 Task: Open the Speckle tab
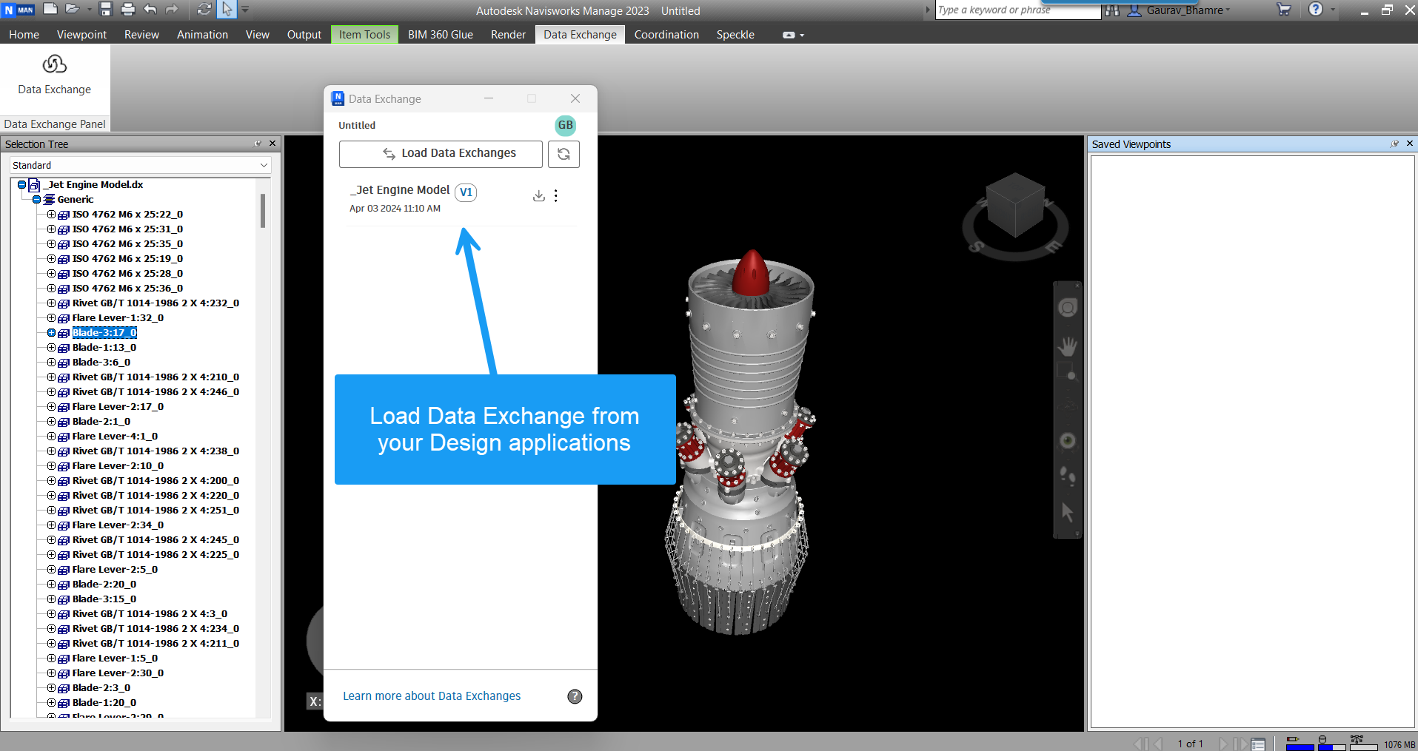[x=735, y=35]
